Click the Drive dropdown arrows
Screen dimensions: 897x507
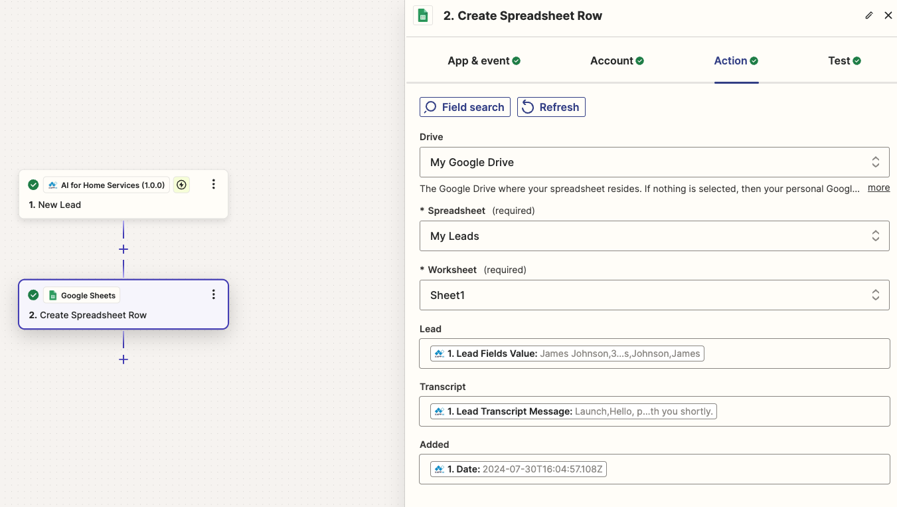[876, 162]
